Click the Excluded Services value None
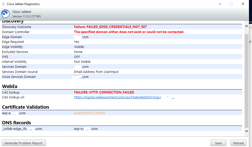Image resolution: width=252 pixels, height=147 pixels. [78, 52]
